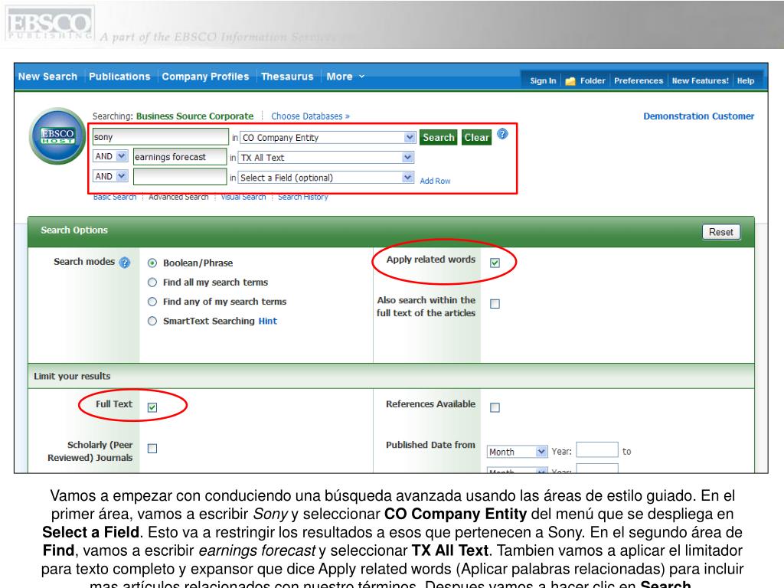
Task: Select Find all my search terms
Action: [x=152, y=283]
